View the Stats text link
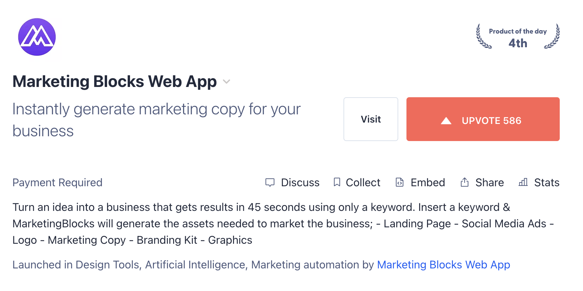 (x=547, y=182)
